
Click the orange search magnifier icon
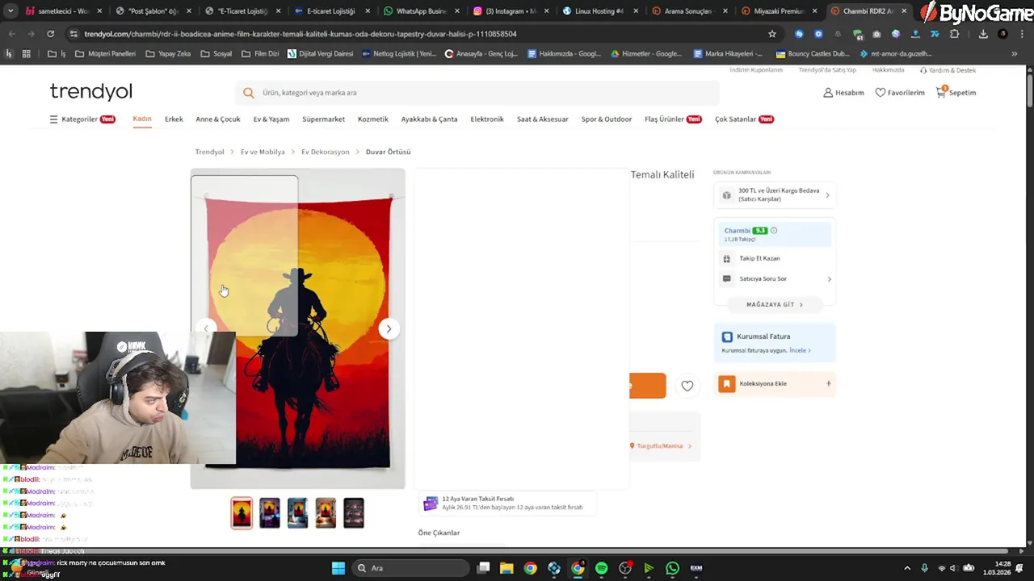point(248,93)
